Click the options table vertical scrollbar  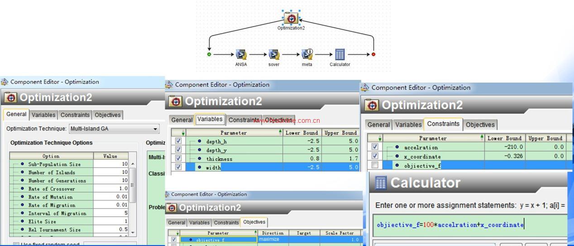(133, 185)
